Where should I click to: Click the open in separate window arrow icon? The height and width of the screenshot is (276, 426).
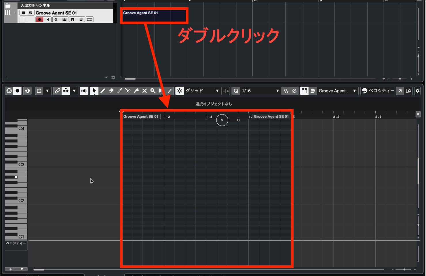coord(400,91)
